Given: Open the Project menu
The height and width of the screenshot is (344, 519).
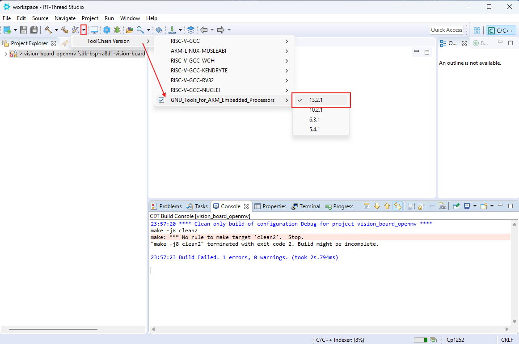Looking at the screenshot, I should coord(90,18).
